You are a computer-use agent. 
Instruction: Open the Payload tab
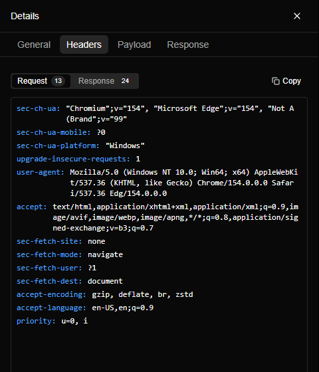134,45
